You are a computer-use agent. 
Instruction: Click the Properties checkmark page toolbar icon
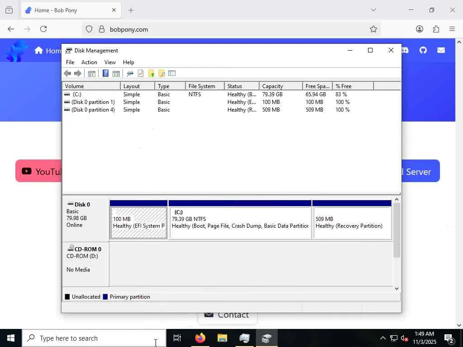click(x=141, y=74)
